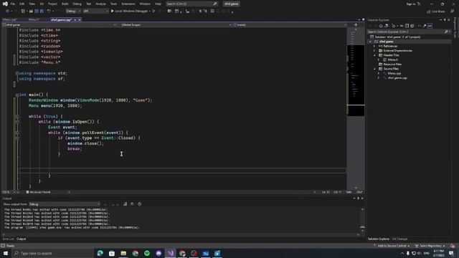The width and height of the screenshot is (459, 258).
Task: Click the clock icon in Output toolbar
Action: [x=139, y=204]
